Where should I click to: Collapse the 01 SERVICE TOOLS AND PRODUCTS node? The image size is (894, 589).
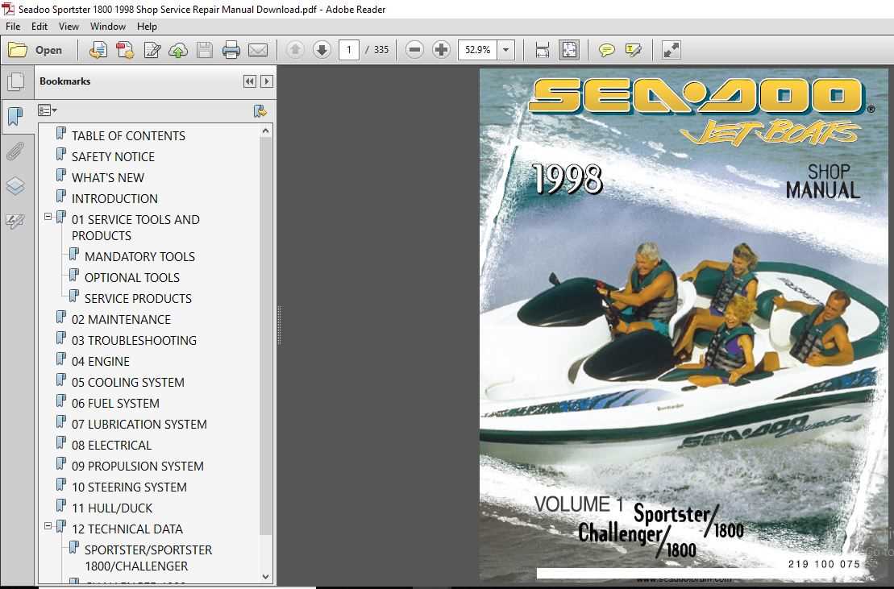click(x=48, y=217)
